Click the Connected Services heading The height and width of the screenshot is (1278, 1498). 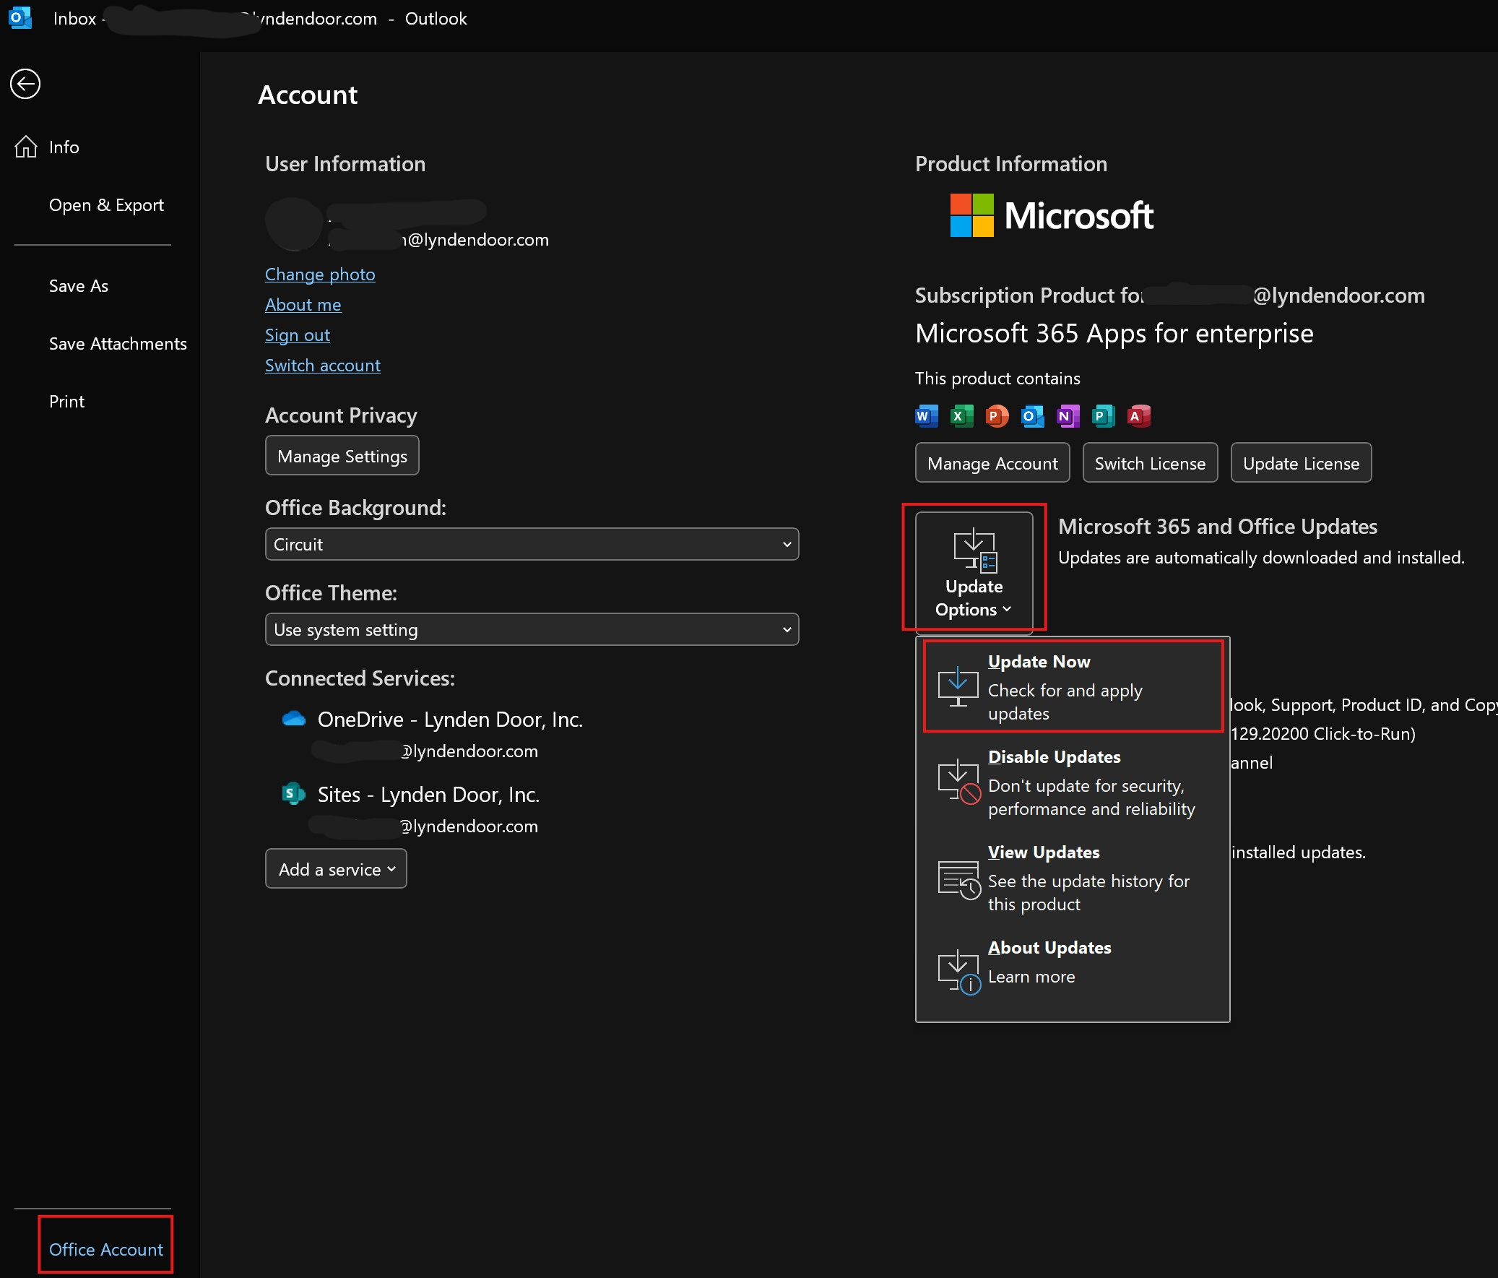tap(359, 678)
